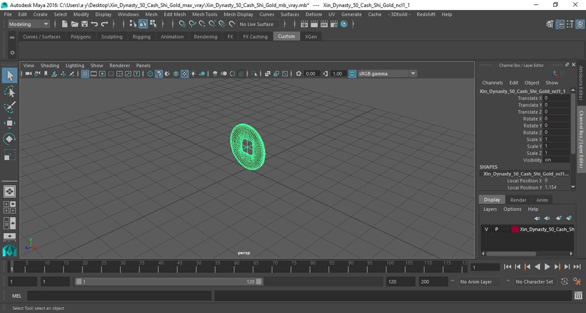Viewport: 586px width, 313px height.
Task: Toggle layer playback P box
Action: pos(496,229)
